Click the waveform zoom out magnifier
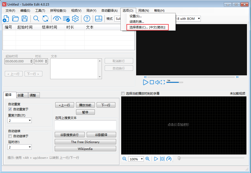Screen dimensions: 251x173 pyautogui.click(x=124, y=159)
